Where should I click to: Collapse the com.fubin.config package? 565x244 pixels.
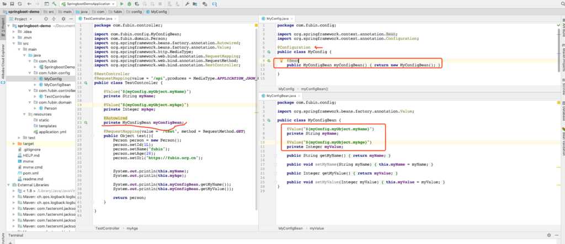[x=30, y=73]
